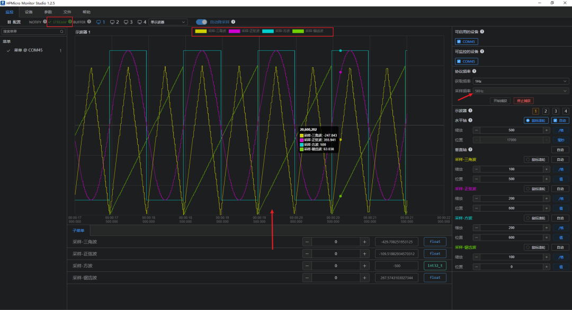Click help icon beside 协议频率
The height and width of the screenshot is (310, 572).
[474, 71]
